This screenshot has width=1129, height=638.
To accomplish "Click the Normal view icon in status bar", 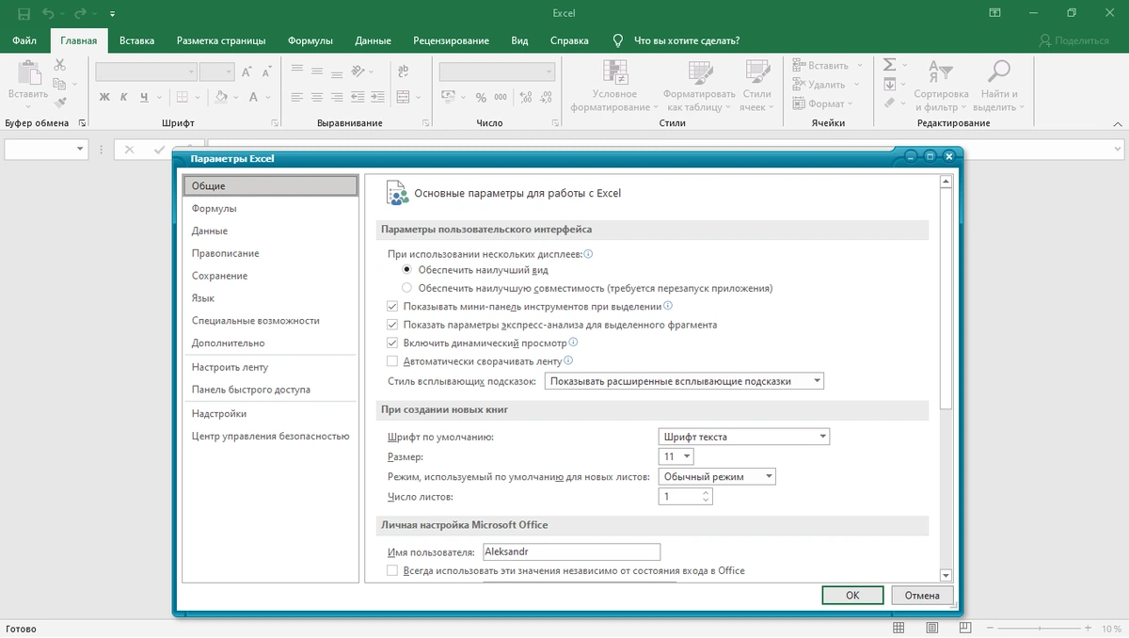I will (899, 628).
